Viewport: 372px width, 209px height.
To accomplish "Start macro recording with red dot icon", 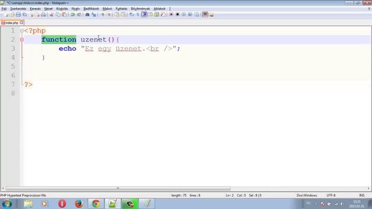I will (171, 15).
